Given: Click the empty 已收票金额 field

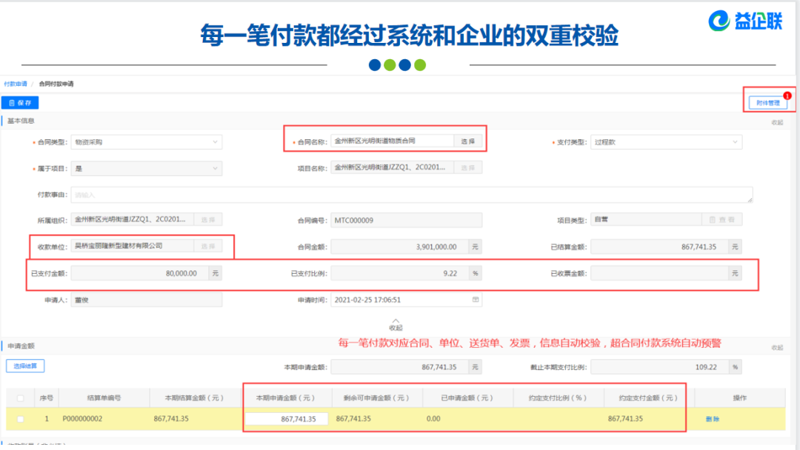Looking at the screenshot, I should (659, 273).
